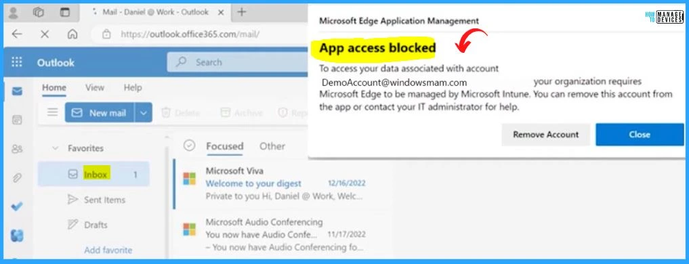The width and height of the screenshot is (689, 264).
Task: Switch to the Home ribbon tab
Action: tap(54, 88)
